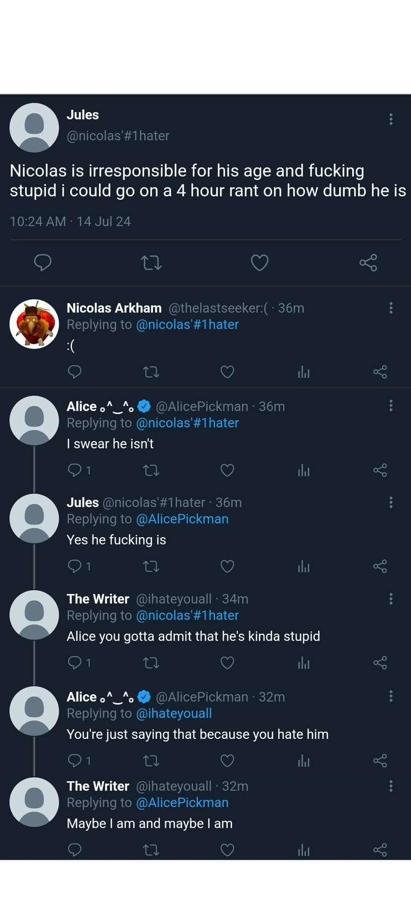Open the reply count on The Writer's reply
Screen dimensions: 411x915
click(78, 663)
